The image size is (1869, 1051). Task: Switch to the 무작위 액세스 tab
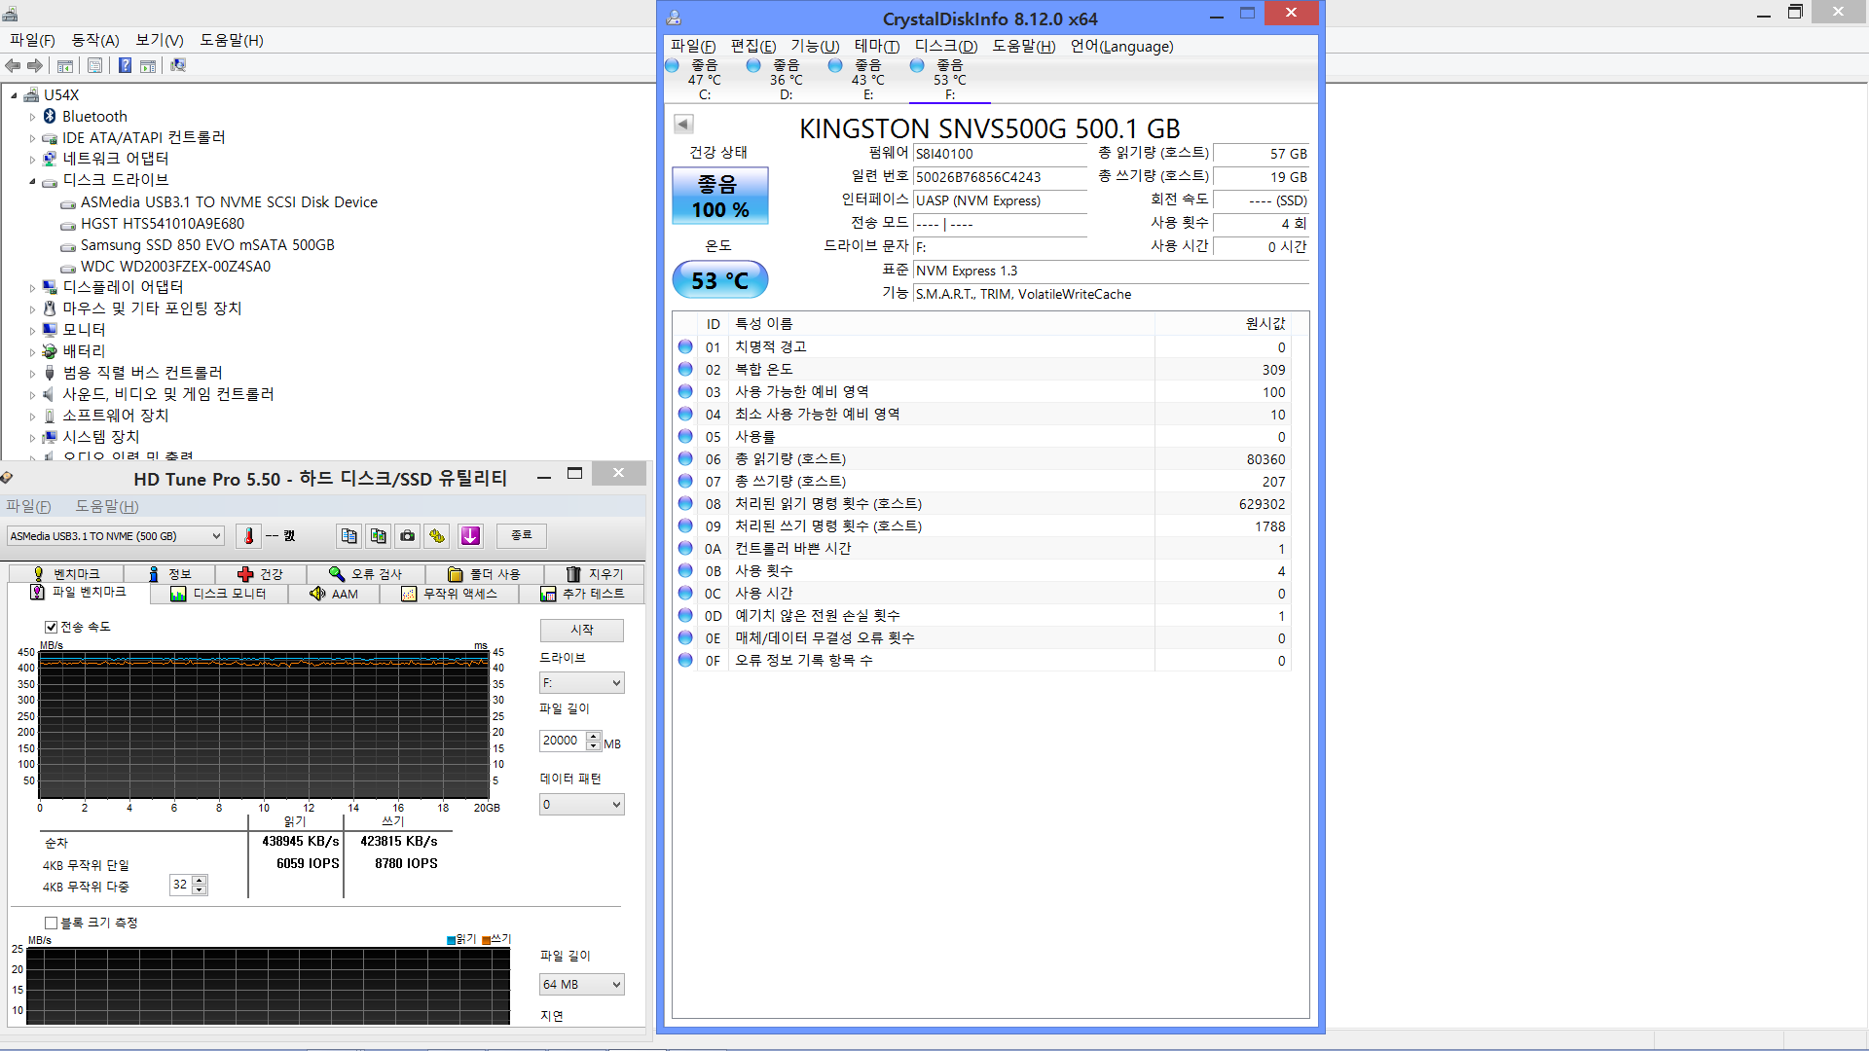pos(449,594)
